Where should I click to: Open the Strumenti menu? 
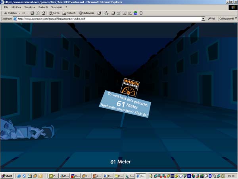pyautogui.click(x=56, y=7)
